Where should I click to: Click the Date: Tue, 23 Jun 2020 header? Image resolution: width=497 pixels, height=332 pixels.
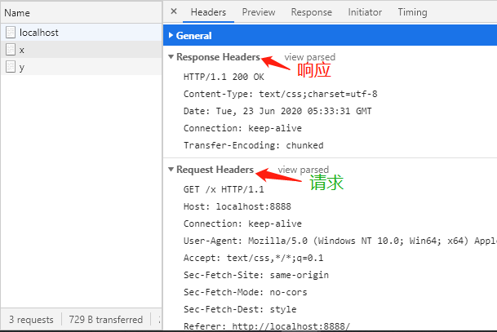[277, 111]
